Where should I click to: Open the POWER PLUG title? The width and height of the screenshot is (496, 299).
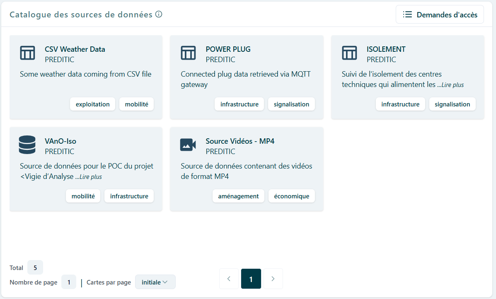click(228, 49)
